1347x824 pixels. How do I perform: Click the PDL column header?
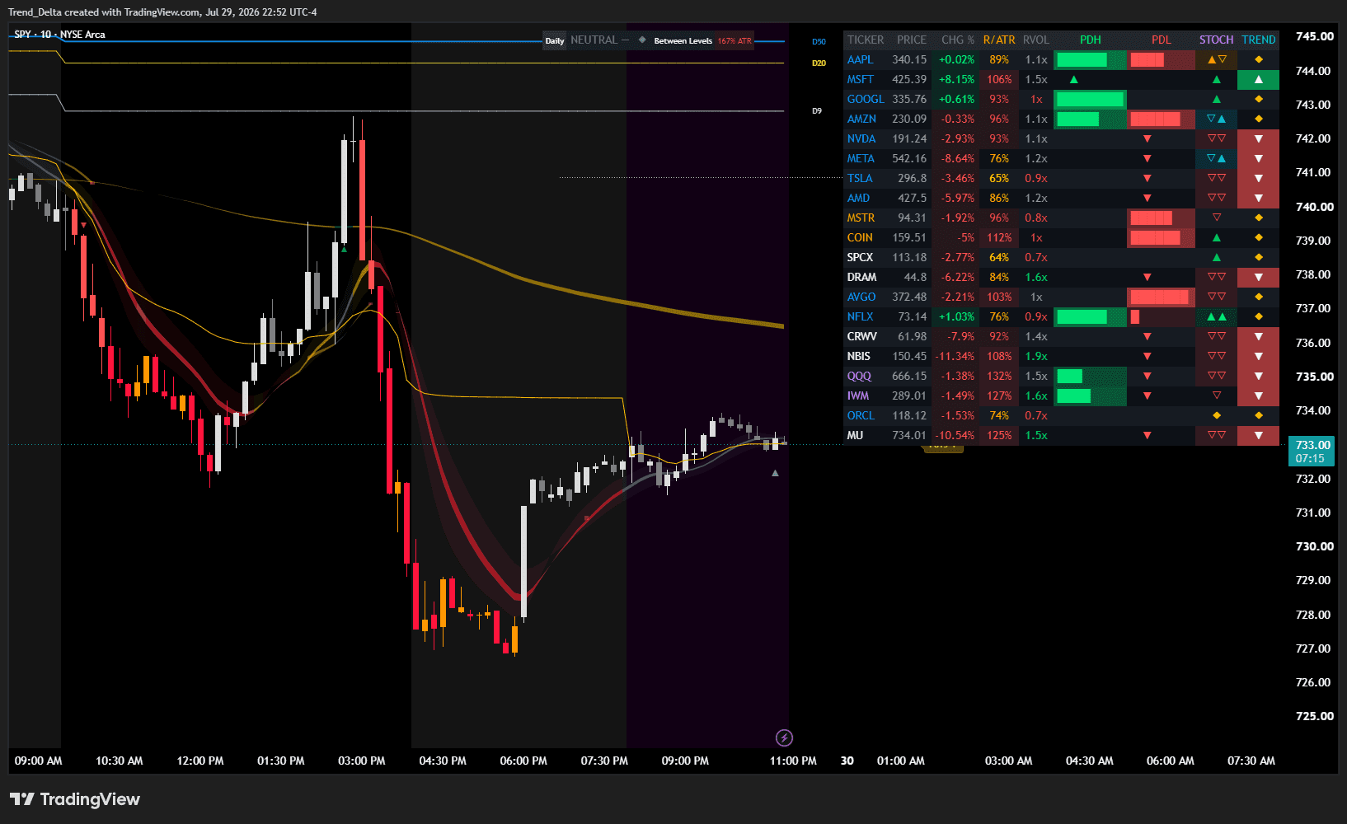[x=1161, y=40]
